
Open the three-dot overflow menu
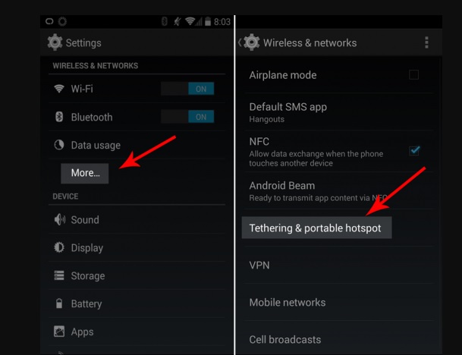pyautogui.click(x=426, y=42)
